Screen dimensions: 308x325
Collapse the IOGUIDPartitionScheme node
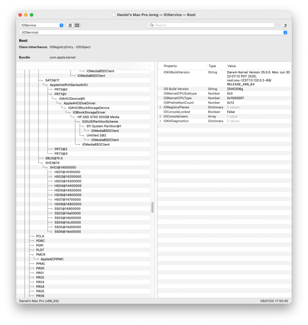(79, 122)
